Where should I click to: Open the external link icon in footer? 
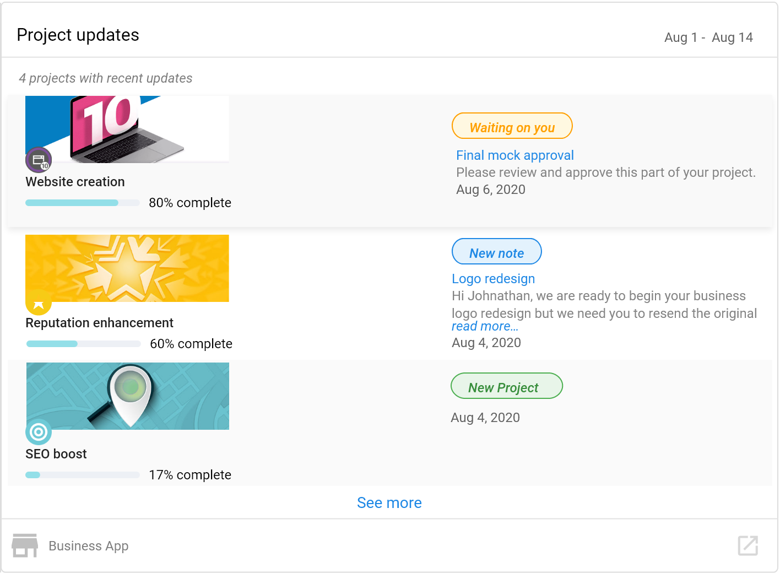pos(747,545)
